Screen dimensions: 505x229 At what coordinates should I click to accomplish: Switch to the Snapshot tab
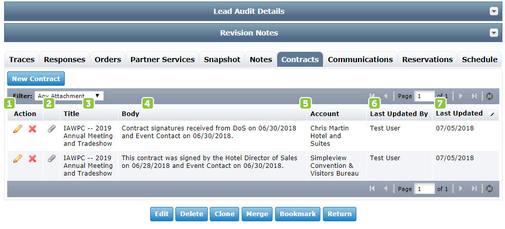point(222,60)
